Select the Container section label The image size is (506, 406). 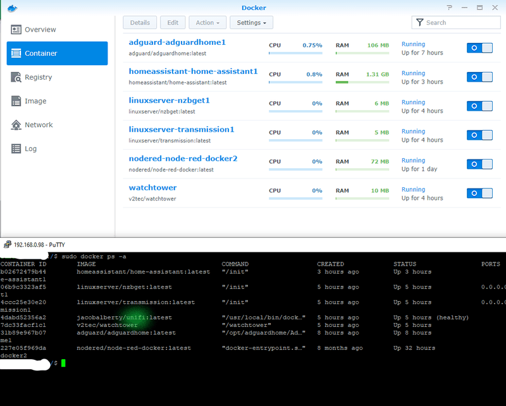tap(41, 53)
